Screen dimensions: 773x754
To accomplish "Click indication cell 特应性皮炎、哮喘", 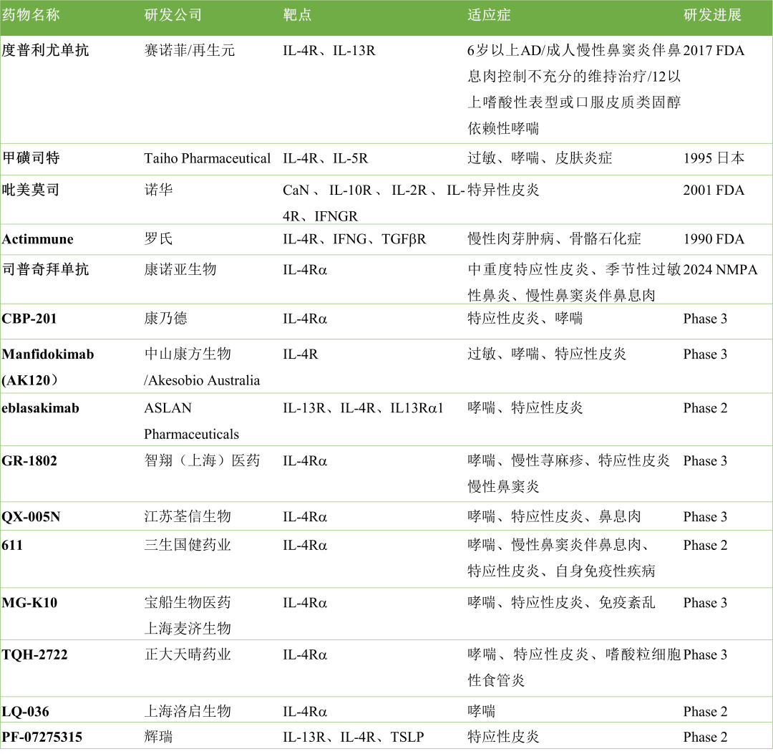I will tap(525, 318).
